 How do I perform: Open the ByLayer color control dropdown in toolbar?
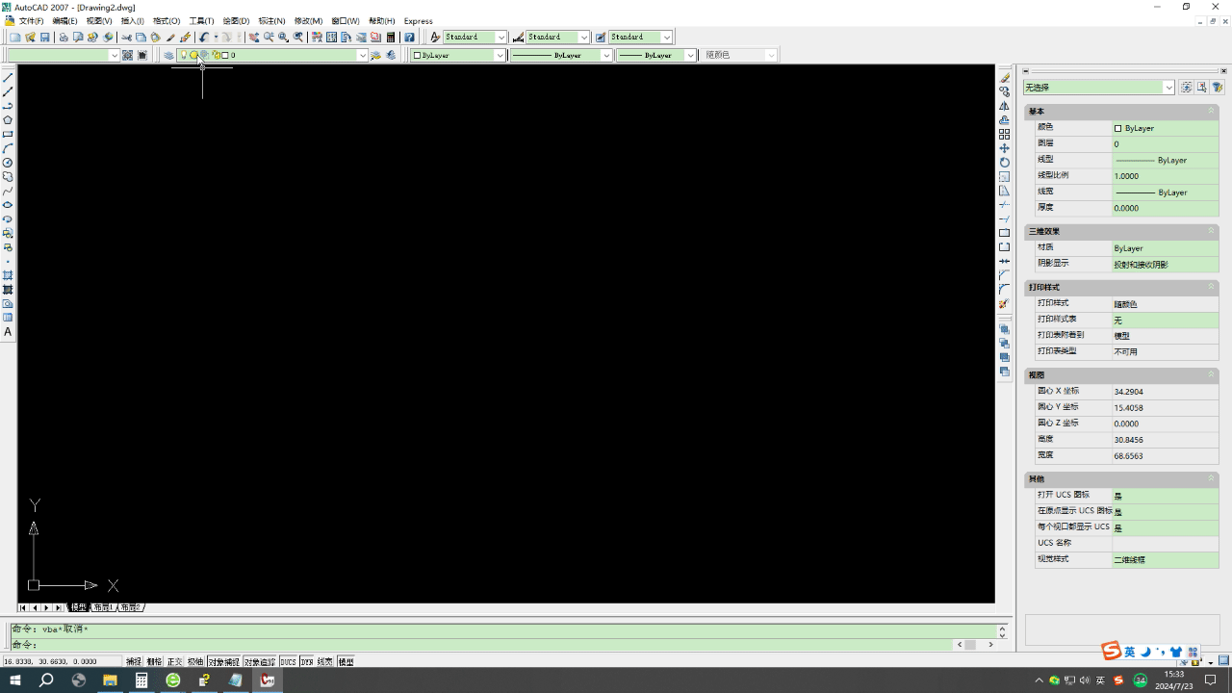[500, 55]
